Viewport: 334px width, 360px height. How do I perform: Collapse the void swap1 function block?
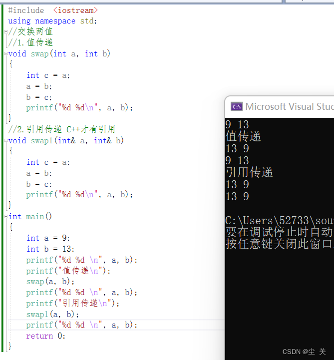(x=6, y=140)
